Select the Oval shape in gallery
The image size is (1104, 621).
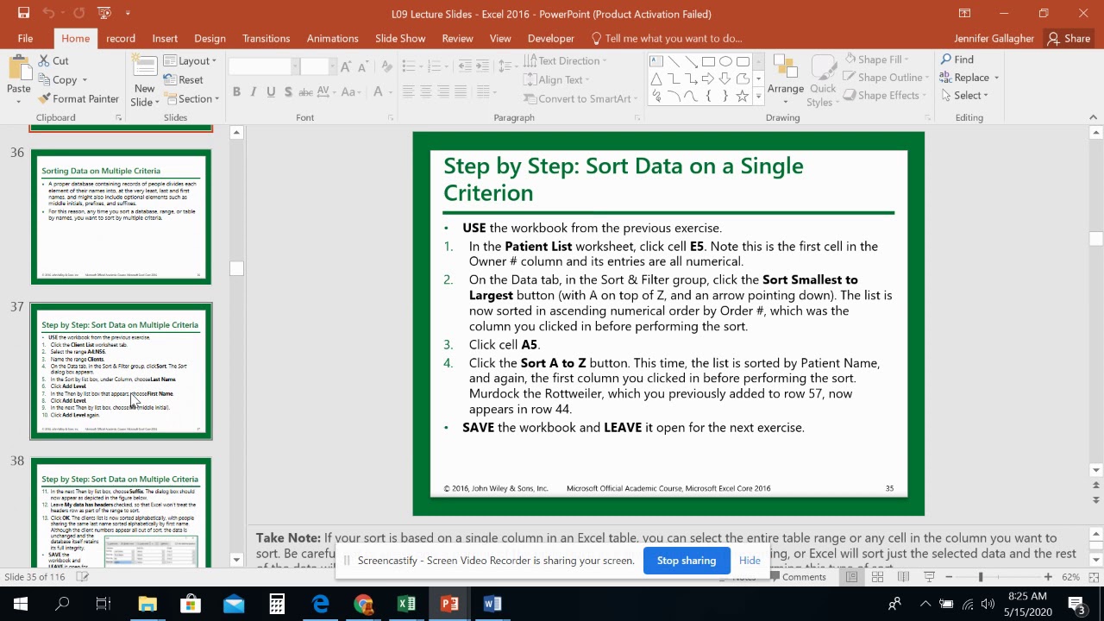click(725, 61)
